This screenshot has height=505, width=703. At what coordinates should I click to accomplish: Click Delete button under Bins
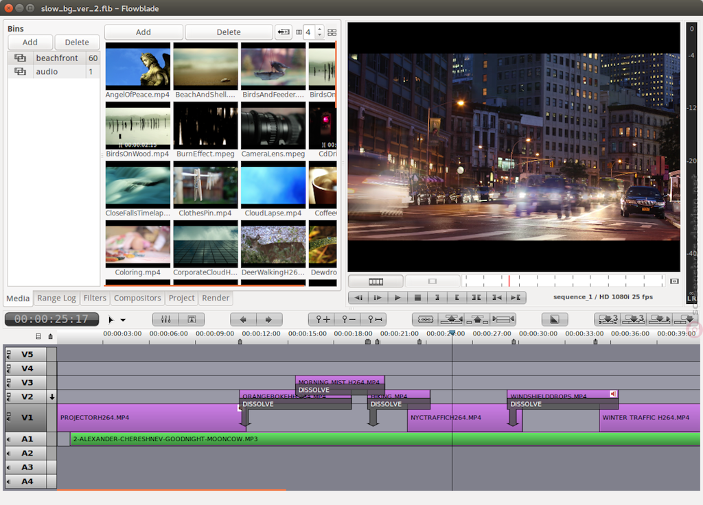pos(77,42)
